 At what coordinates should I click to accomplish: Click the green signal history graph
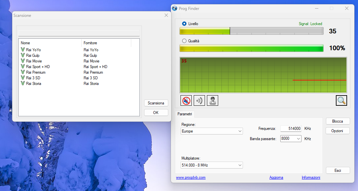pyautogui.click(x=263, y=75)
